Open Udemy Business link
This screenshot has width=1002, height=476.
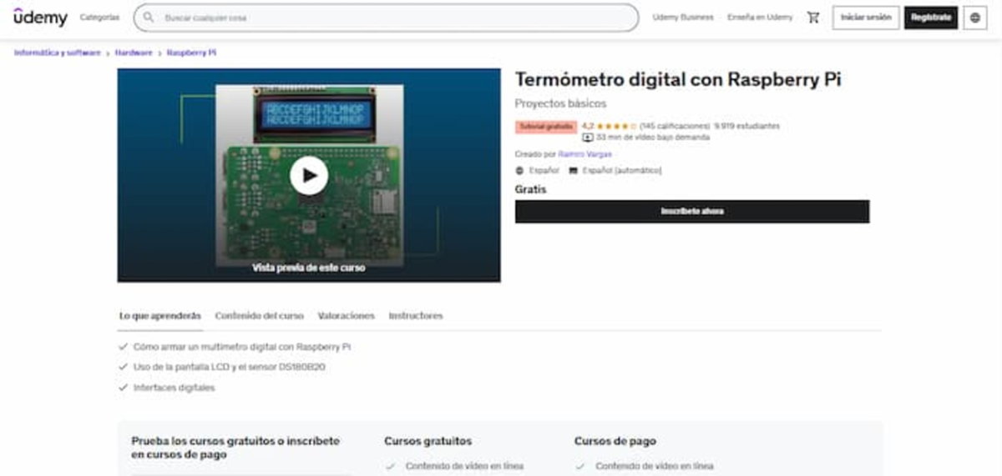click(x=683, y=18)
